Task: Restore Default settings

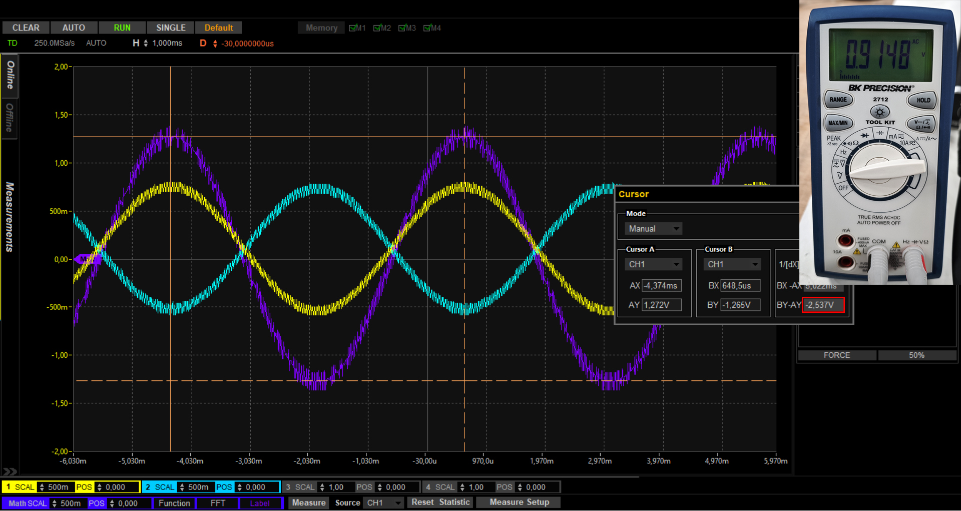Action: point(219,28)
